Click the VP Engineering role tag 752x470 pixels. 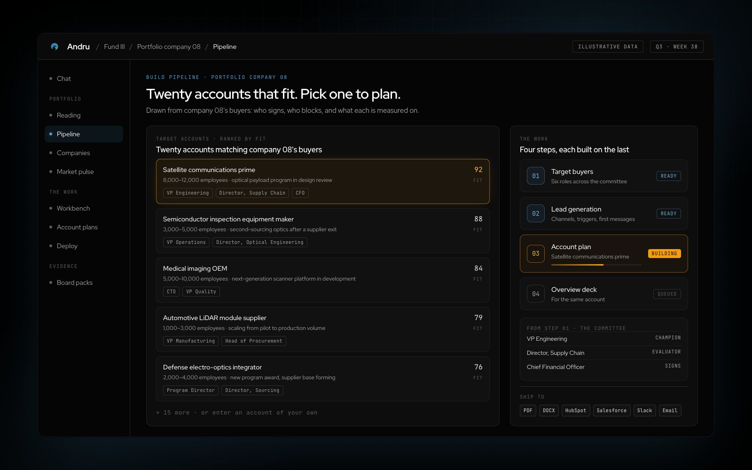188,193
